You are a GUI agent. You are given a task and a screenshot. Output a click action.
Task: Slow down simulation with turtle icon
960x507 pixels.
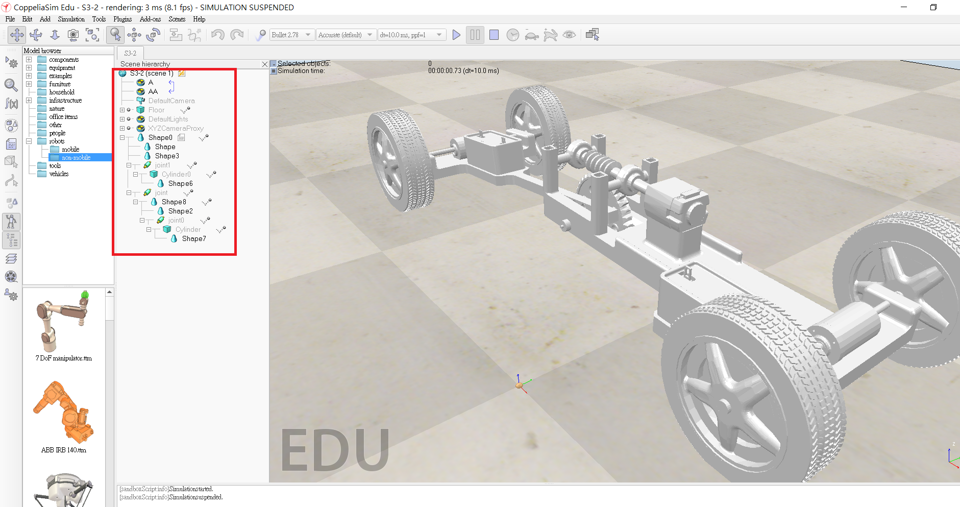coord(532,35)
